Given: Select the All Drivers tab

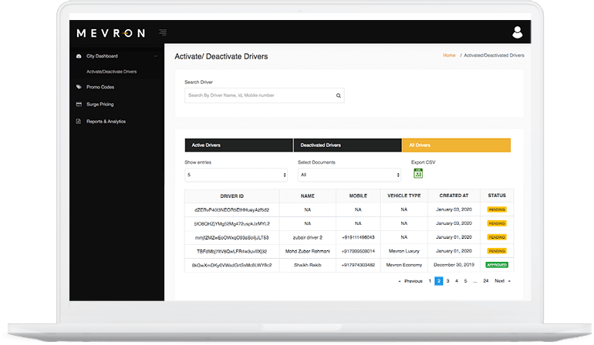Looking at the screenshot, I should [x=457, y=146].
